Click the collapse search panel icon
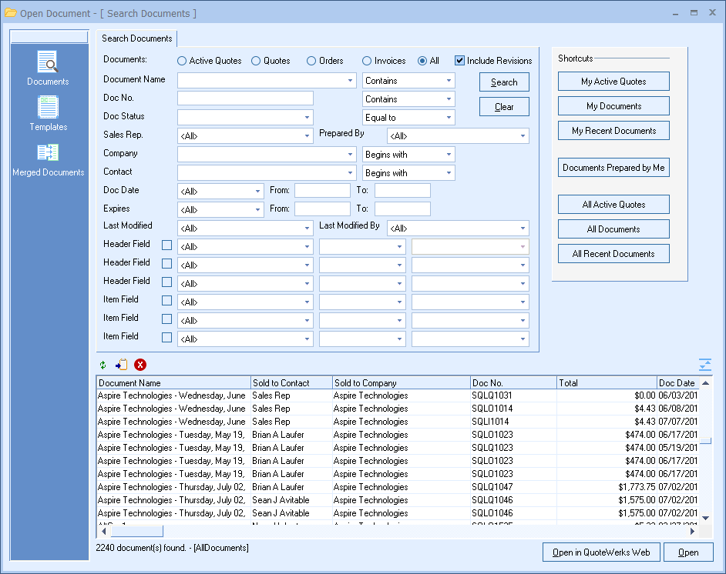726x574 pixels. point(704,365)
